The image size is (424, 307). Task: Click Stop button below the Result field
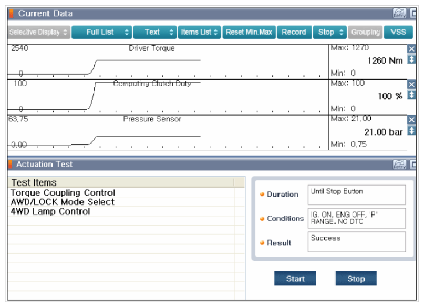tap(356, 279)
